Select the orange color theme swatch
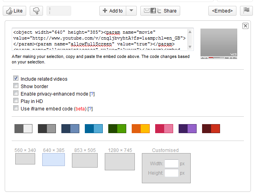Screen dimensions: 256x195 click(x=141, y=128)
